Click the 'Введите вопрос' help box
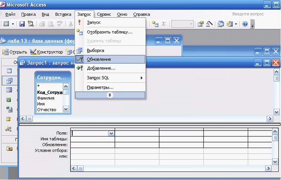 pos(248,14)
